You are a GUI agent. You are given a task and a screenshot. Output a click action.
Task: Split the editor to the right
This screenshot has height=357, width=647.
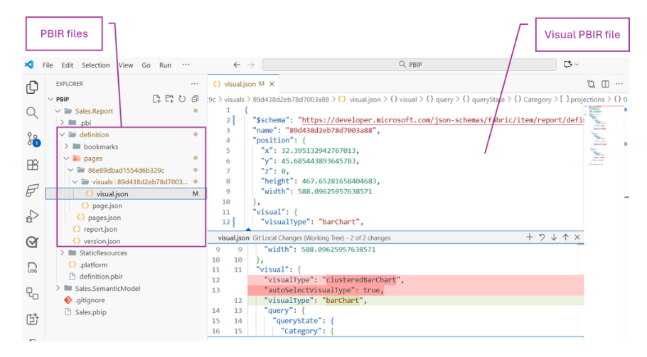point(605,84)
